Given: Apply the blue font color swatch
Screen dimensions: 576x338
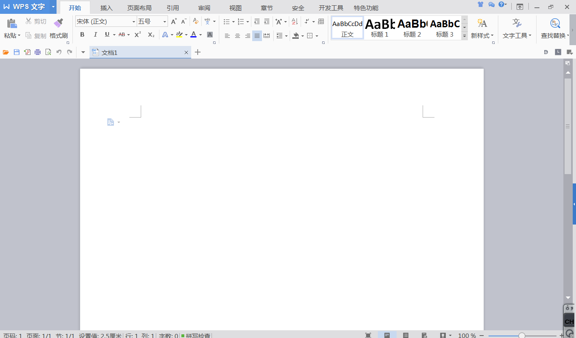Looking at the screenshot, I should (x=193, y=35).
